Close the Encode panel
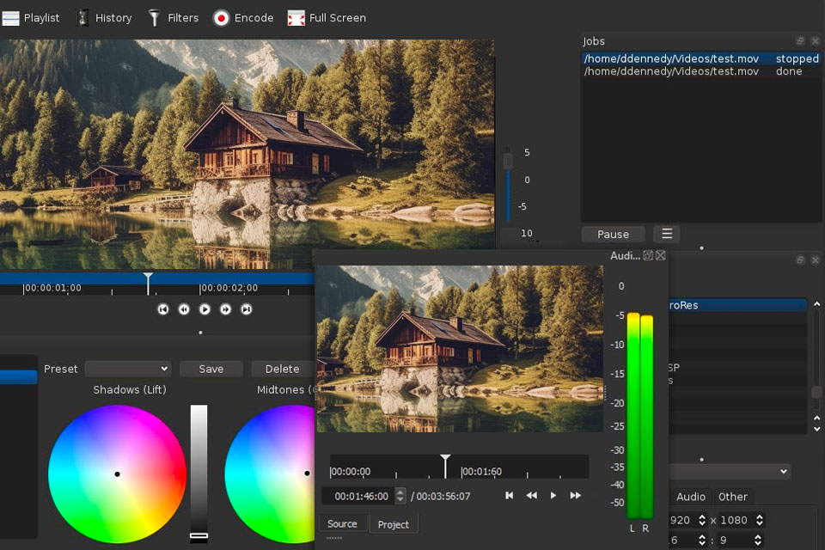This screenshot has height=550, width=825. [815, 260]
